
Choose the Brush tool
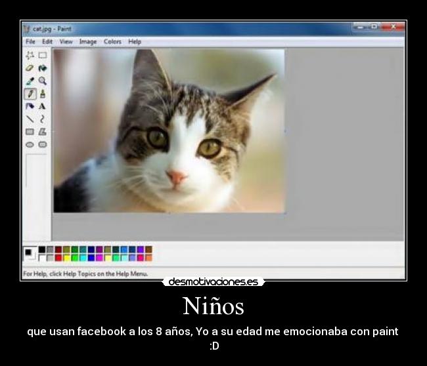[x=43, y=94]
